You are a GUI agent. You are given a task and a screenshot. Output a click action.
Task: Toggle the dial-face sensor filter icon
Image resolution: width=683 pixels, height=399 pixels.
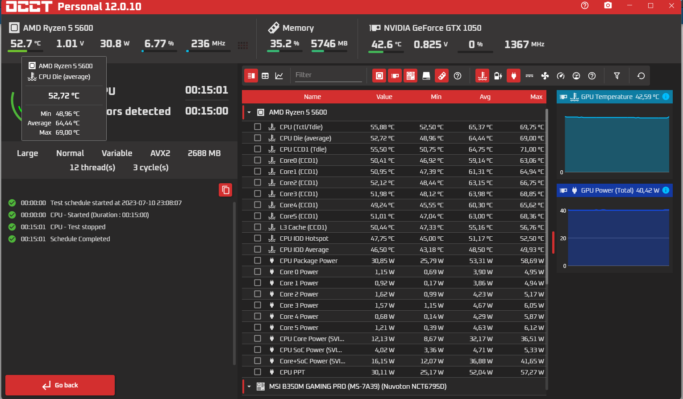tap(576, 76)
